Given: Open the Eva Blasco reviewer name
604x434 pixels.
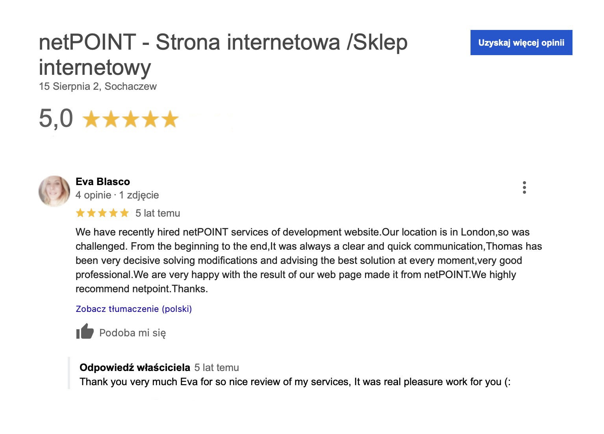Looking at the screenshot, I should coord(103,182).
